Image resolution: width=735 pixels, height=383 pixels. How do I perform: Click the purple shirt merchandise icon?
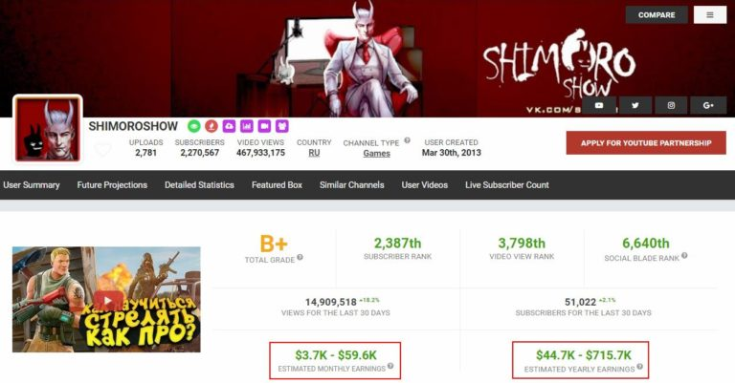tap(281, 126)
